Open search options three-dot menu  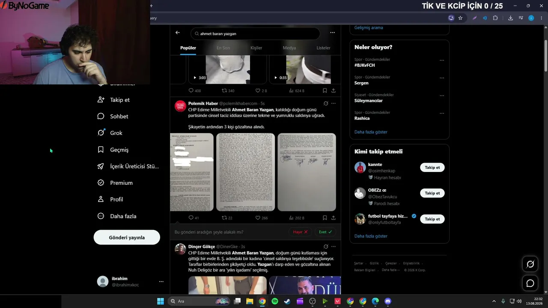point(332,33)
